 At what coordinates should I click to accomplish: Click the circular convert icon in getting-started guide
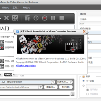tap(2, 61)
